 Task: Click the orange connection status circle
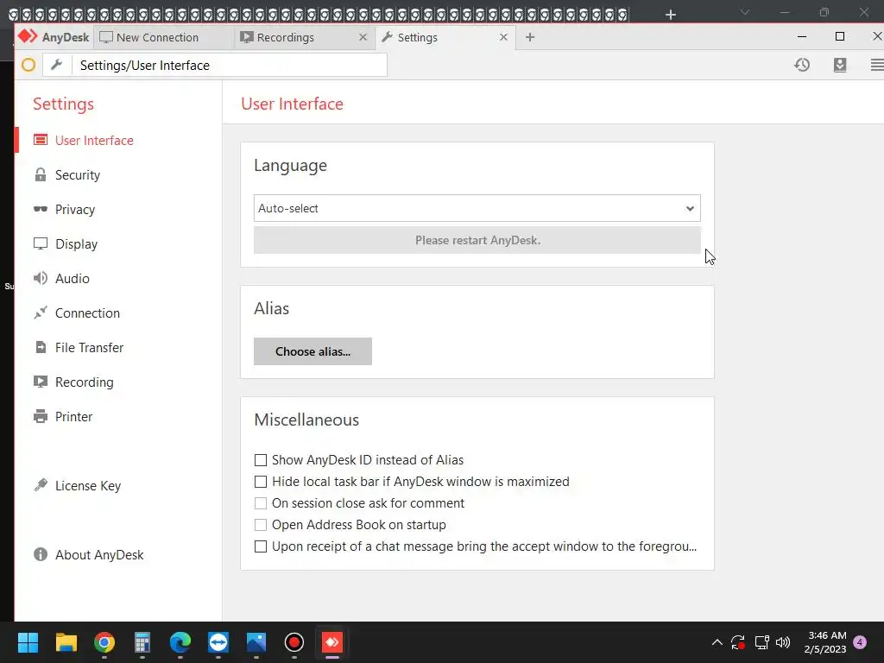[28, 65]
